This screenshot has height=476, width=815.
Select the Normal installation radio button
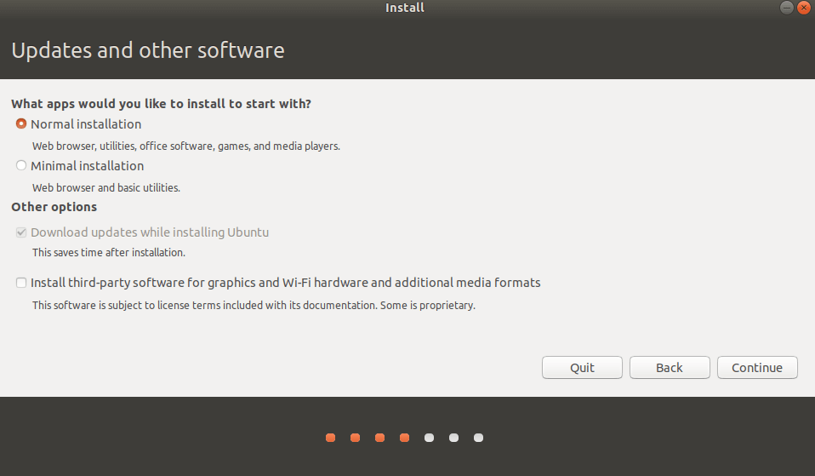(x=20, y=123)
